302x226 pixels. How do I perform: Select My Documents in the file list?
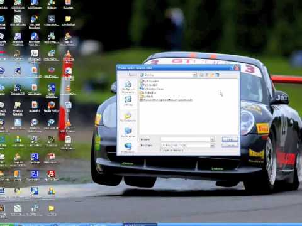tap(149, 81)
